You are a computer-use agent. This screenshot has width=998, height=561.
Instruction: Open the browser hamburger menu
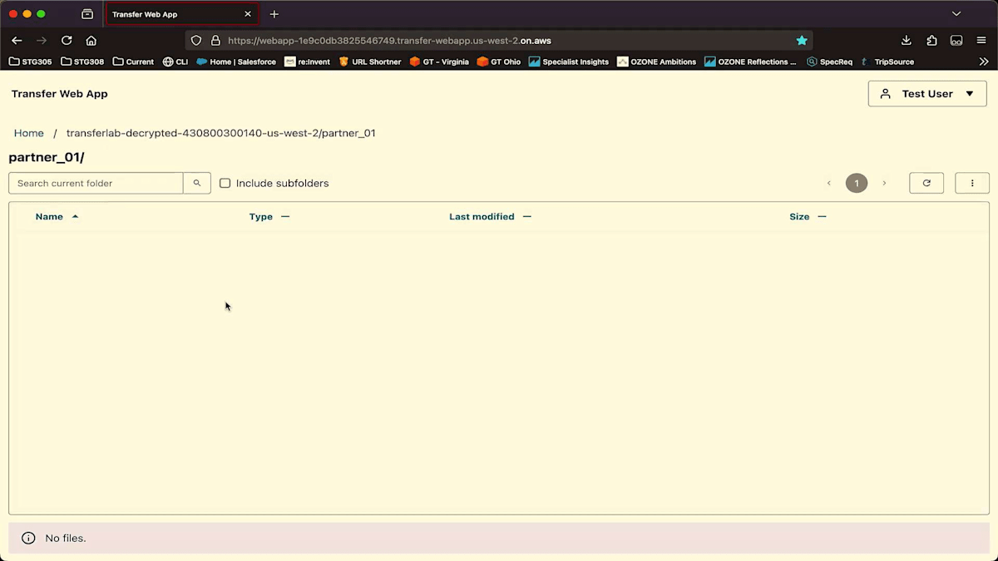pos(981,40)
